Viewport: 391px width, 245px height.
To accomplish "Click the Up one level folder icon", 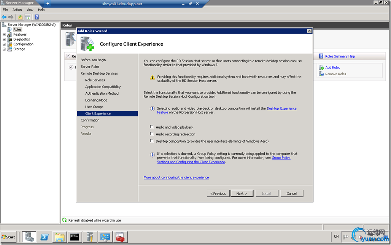I will 20,17.
